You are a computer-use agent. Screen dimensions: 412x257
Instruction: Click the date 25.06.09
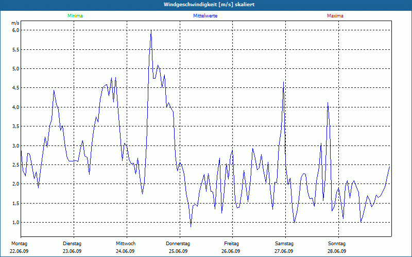[x=178, y=251]
